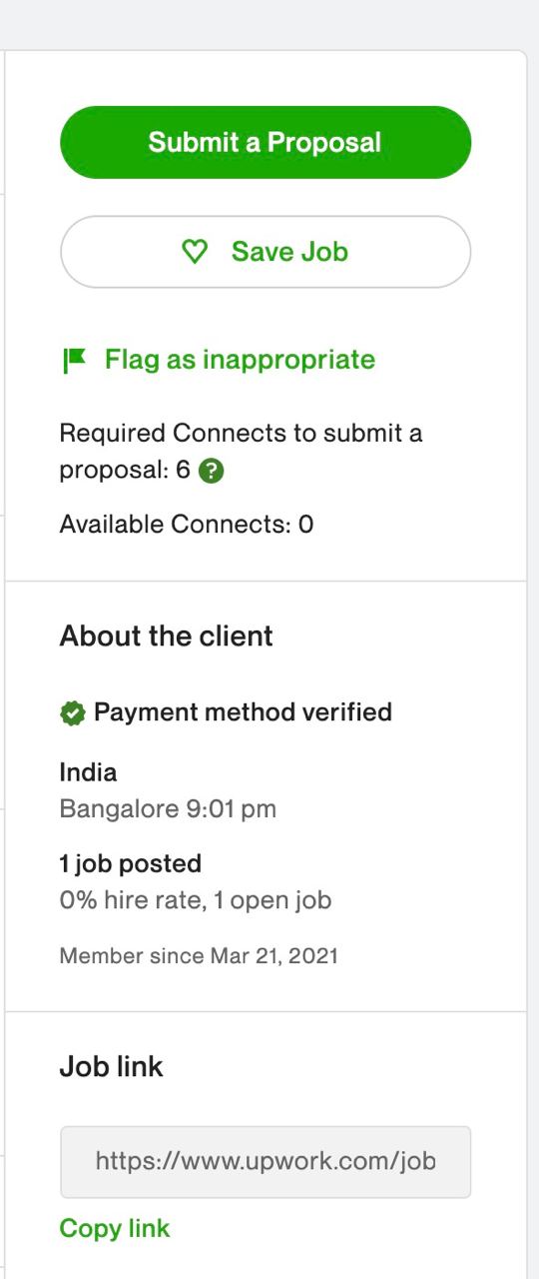Click the green flag icon
The width and height of the screenshot is (539, 1279).
pyautogui.click(x=75, y=360)
